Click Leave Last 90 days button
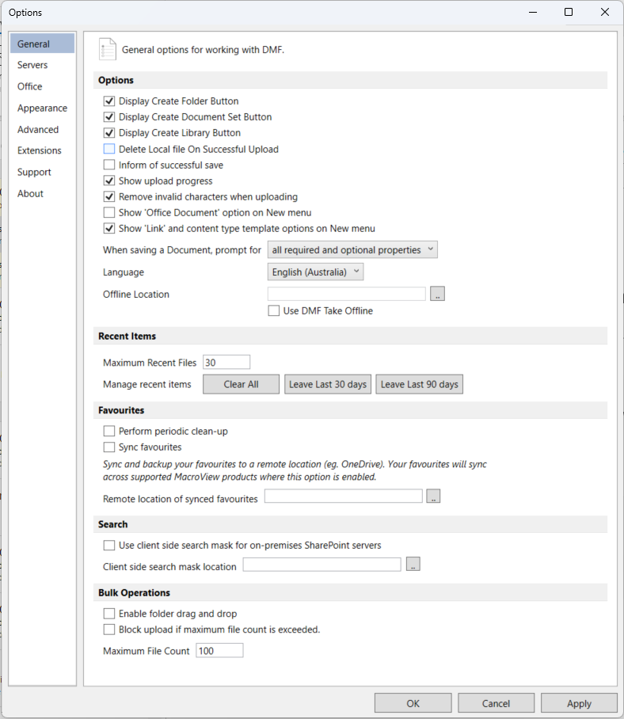The height and width of the screenshot is (719, 624). click(x=420, y=384)
